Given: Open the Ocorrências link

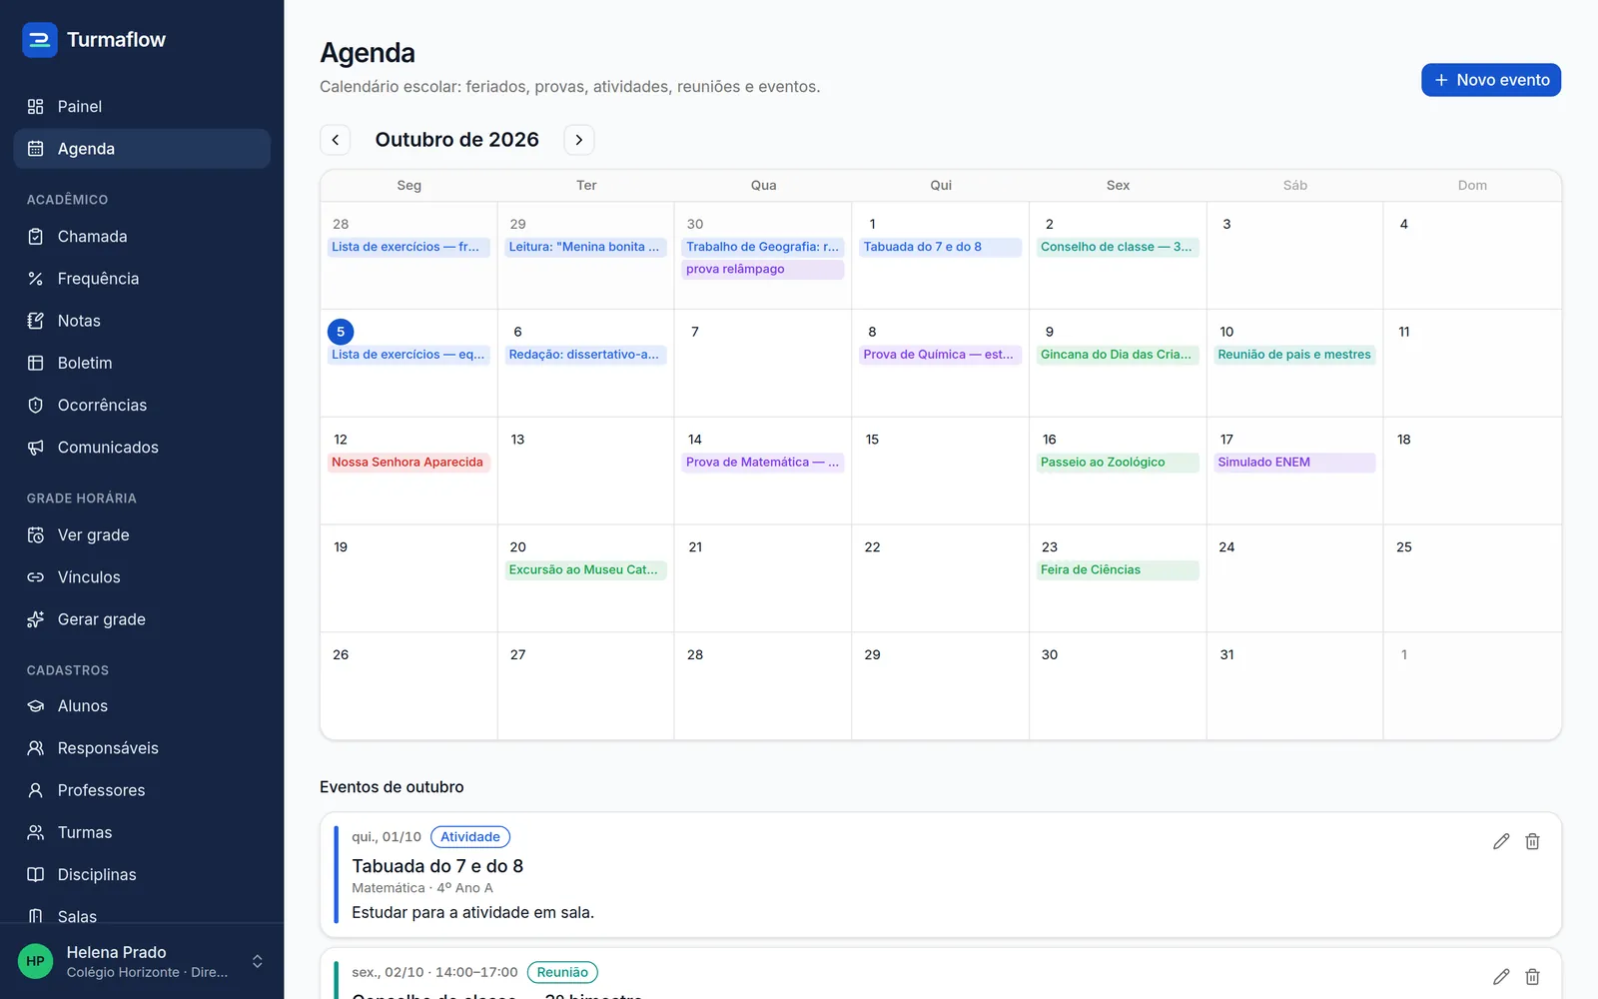Looking at the screenshot, I should 142,405.
